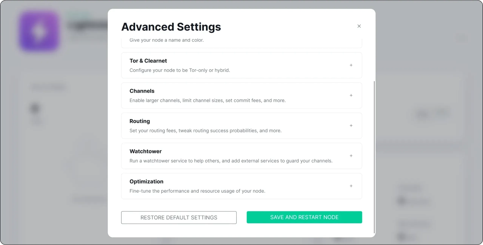Viewport: 483px width, 245px height.
Task: Expand the Tor & Clearnet section title
Action: tap(148, 61)
